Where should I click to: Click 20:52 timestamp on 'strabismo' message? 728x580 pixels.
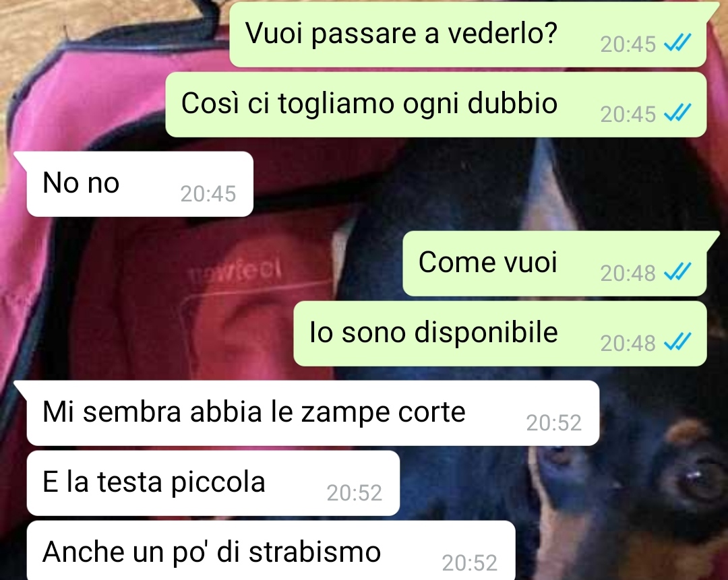click(x=469, y=563)
